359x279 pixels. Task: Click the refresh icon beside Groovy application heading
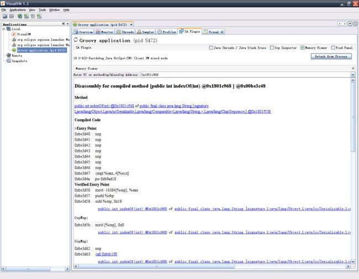76,40
